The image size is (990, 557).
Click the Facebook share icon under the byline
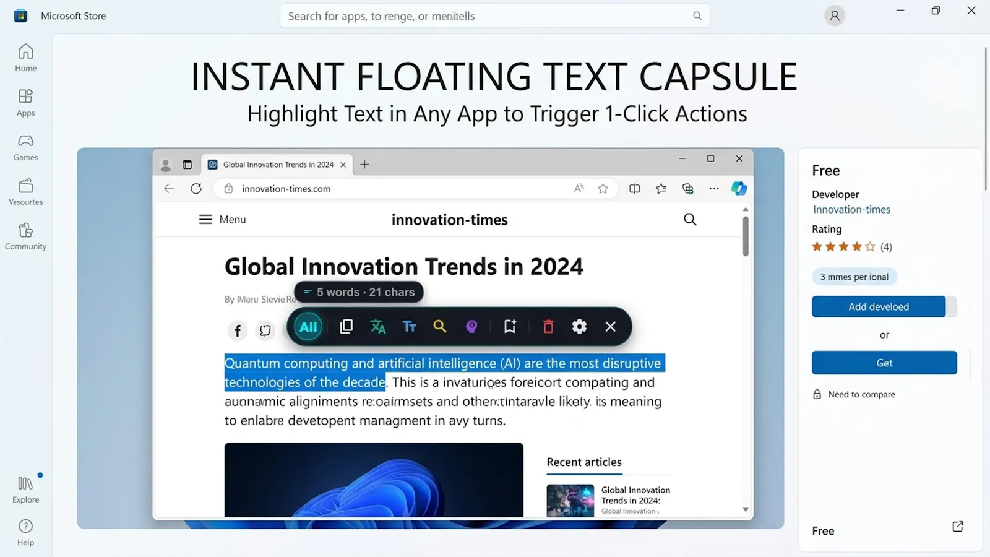[238, 330]
